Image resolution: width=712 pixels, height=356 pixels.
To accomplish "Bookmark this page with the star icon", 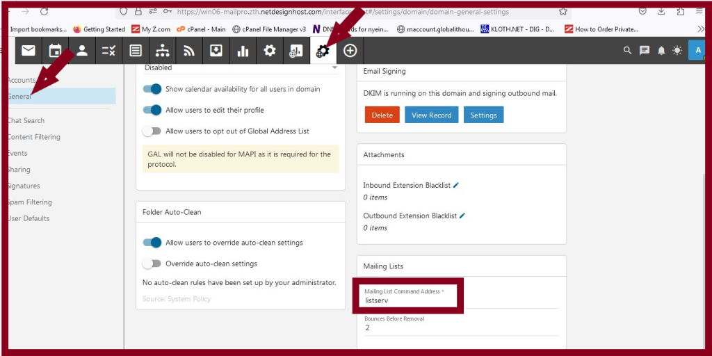I will tap(563, 12).
